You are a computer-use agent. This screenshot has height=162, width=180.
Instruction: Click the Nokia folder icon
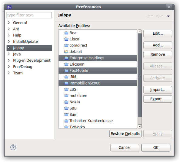[x=66, y=102]
